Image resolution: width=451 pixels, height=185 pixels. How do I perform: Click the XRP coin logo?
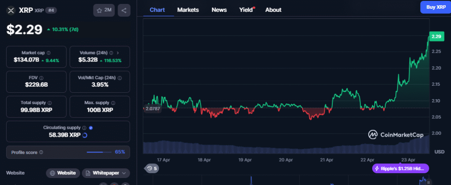[x=11, y=10]
